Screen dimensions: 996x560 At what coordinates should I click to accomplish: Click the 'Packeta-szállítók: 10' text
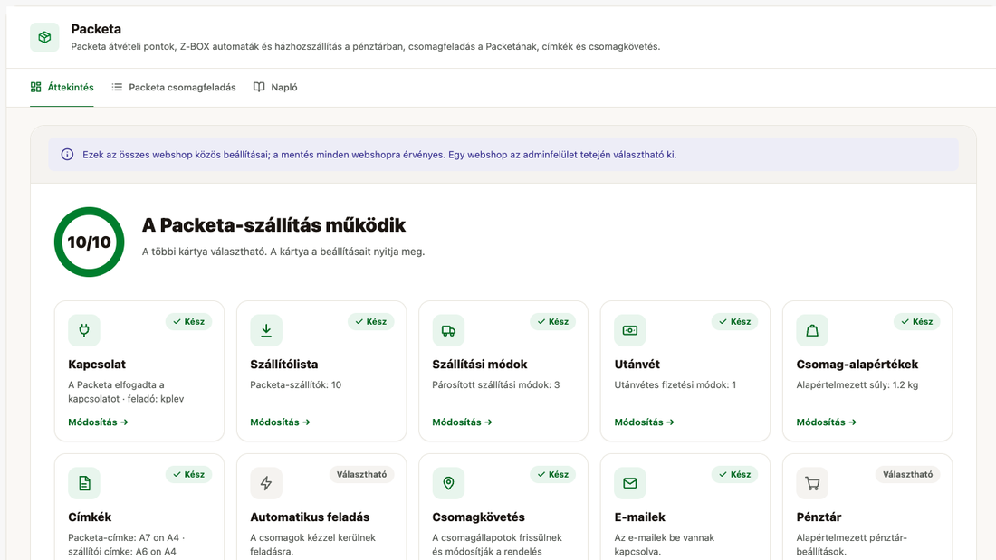pyautogui.click(x=296, y=384)
